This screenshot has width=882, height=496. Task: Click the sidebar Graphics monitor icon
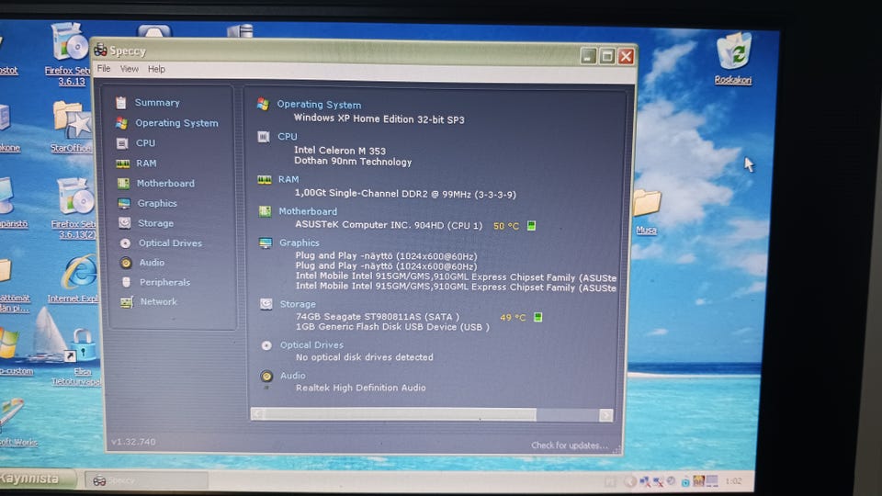point(124,203)
